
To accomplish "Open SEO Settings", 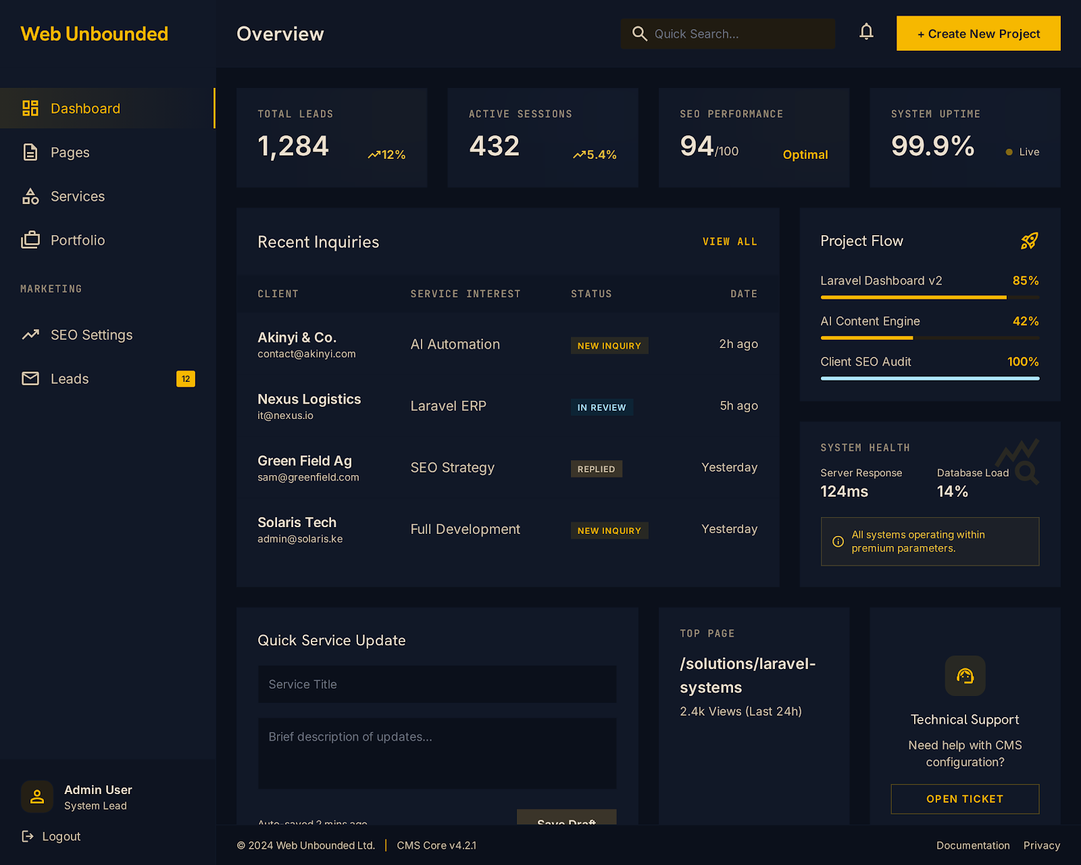I will pos(107,335).
